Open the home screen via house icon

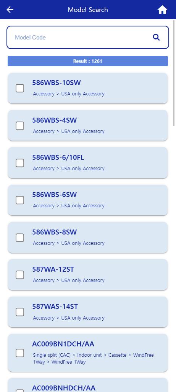(x=162, y=10)
